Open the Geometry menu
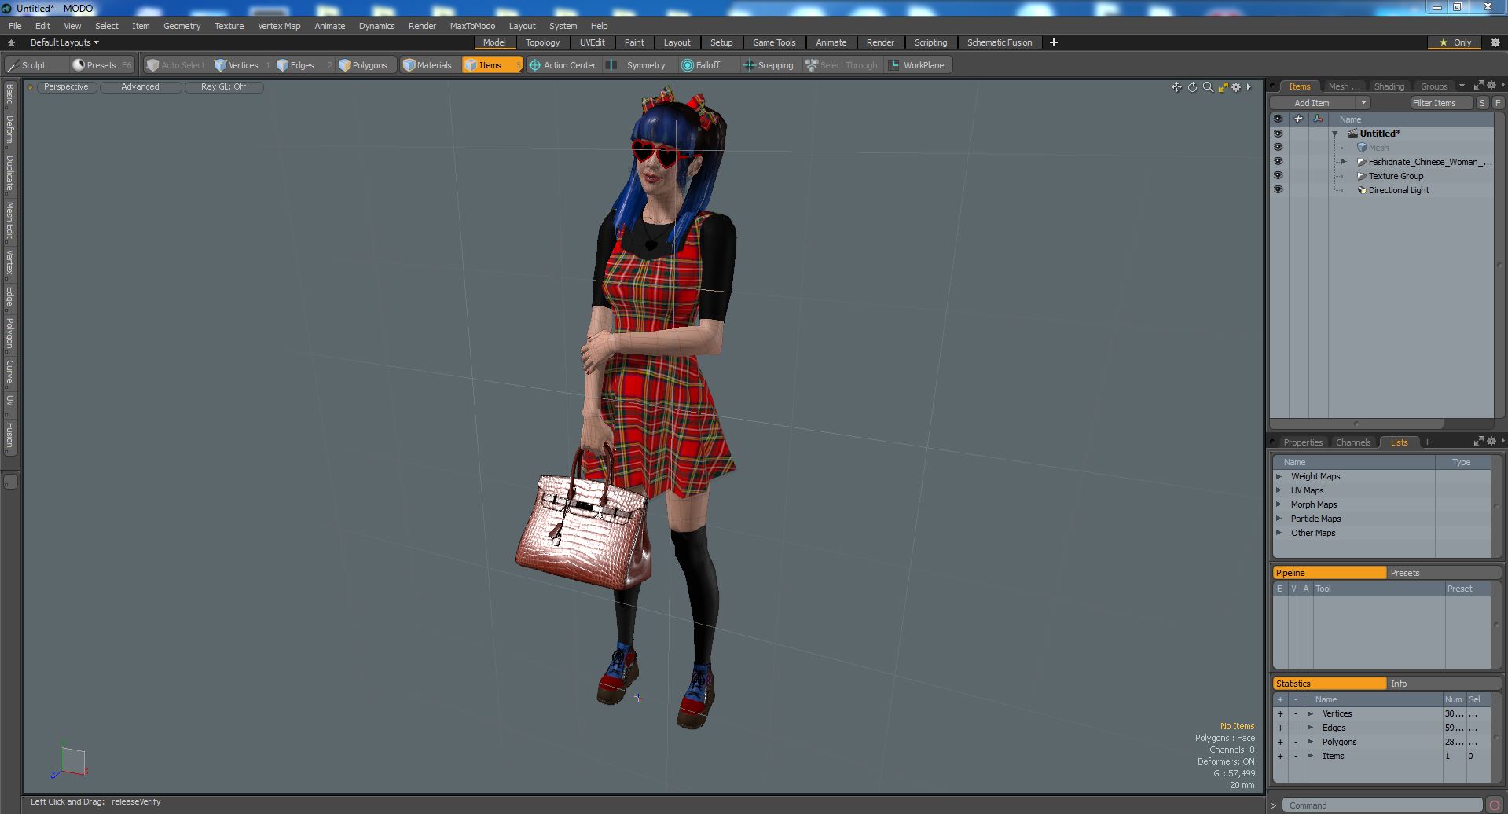This screenshot has width=1508, height=814. (x=182, y=26)
